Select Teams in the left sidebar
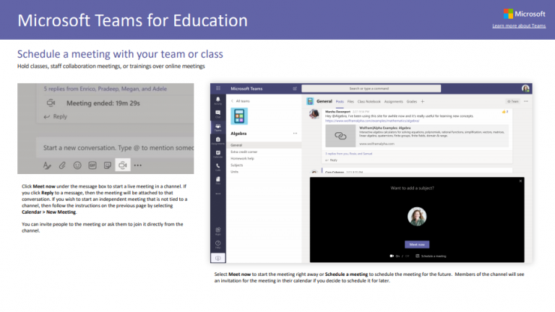Screen dimensions: 555x312 click(x=218, y=127)
